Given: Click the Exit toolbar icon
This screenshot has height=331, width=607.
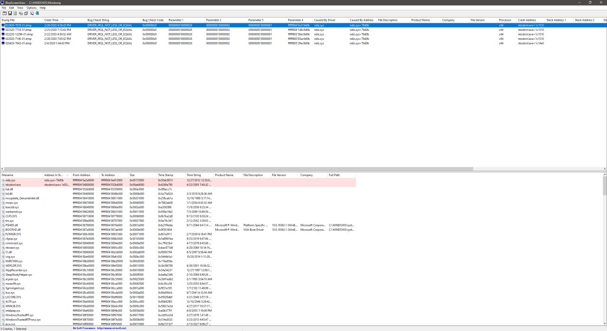Looking at the screenshot, I should point(37,13).
